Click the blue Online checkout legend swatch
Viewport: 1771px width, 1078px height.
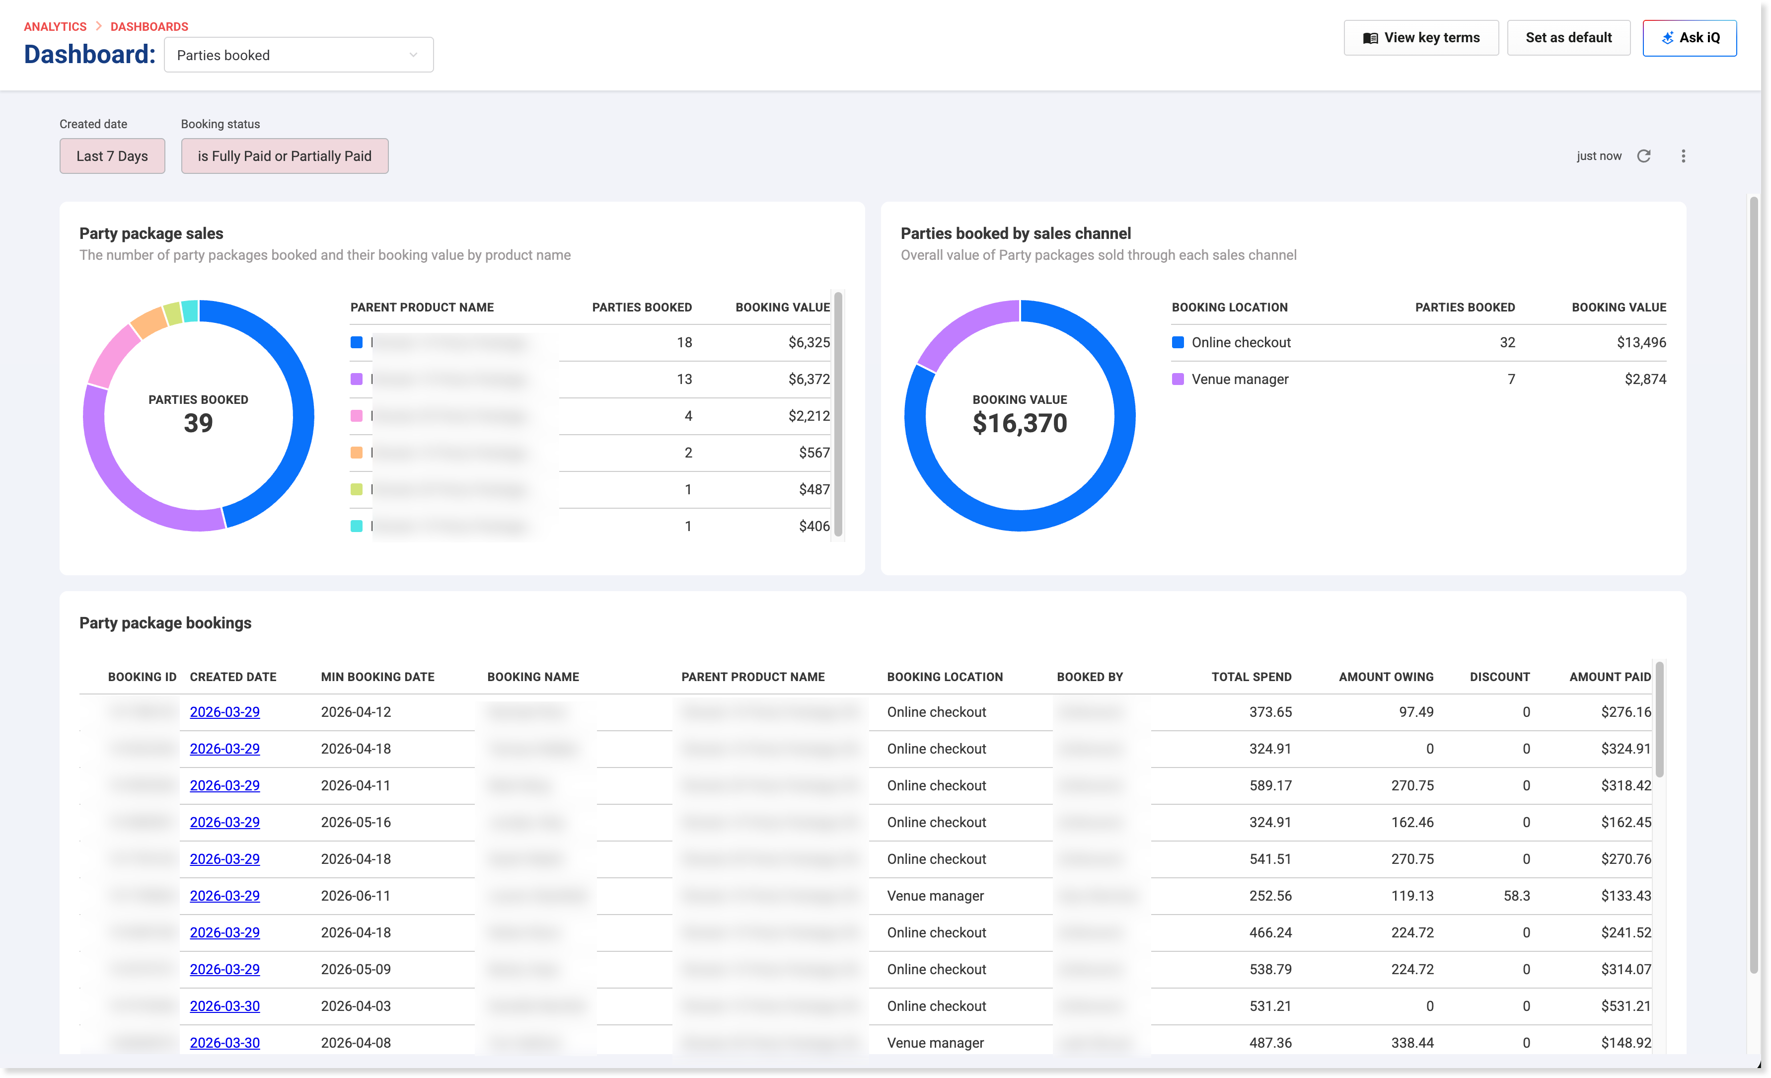click(x=1178, y=342)
